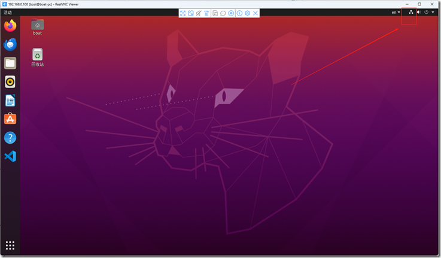Disconnect session with the toolbar X
The image size is (441, 258).
click(256, 13)
